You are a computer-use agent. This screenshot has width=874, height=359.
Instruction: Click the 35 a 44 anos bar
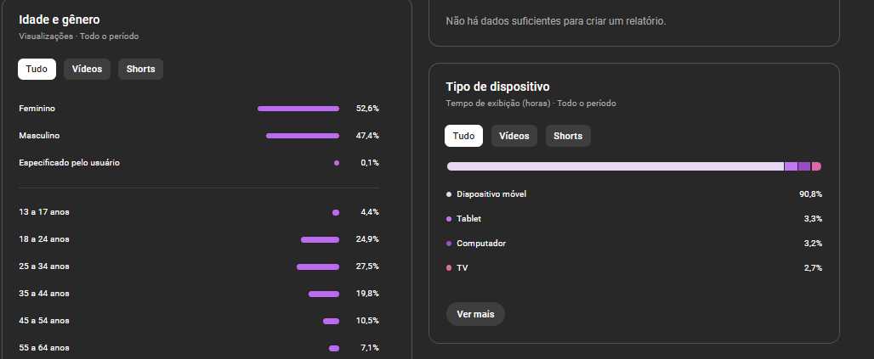pos(323,294)
